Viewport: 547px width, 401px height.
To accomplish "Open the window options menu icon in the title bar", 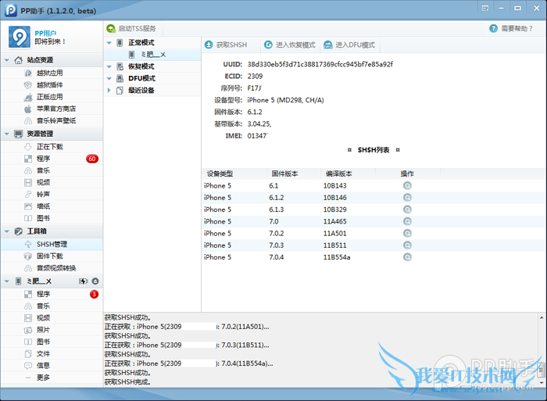I will tap(485, 8).
